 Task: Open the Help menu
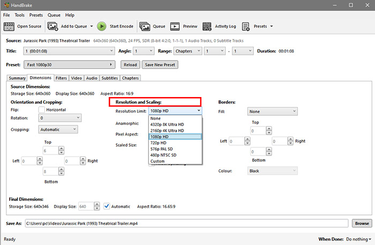tap(70, 15)
